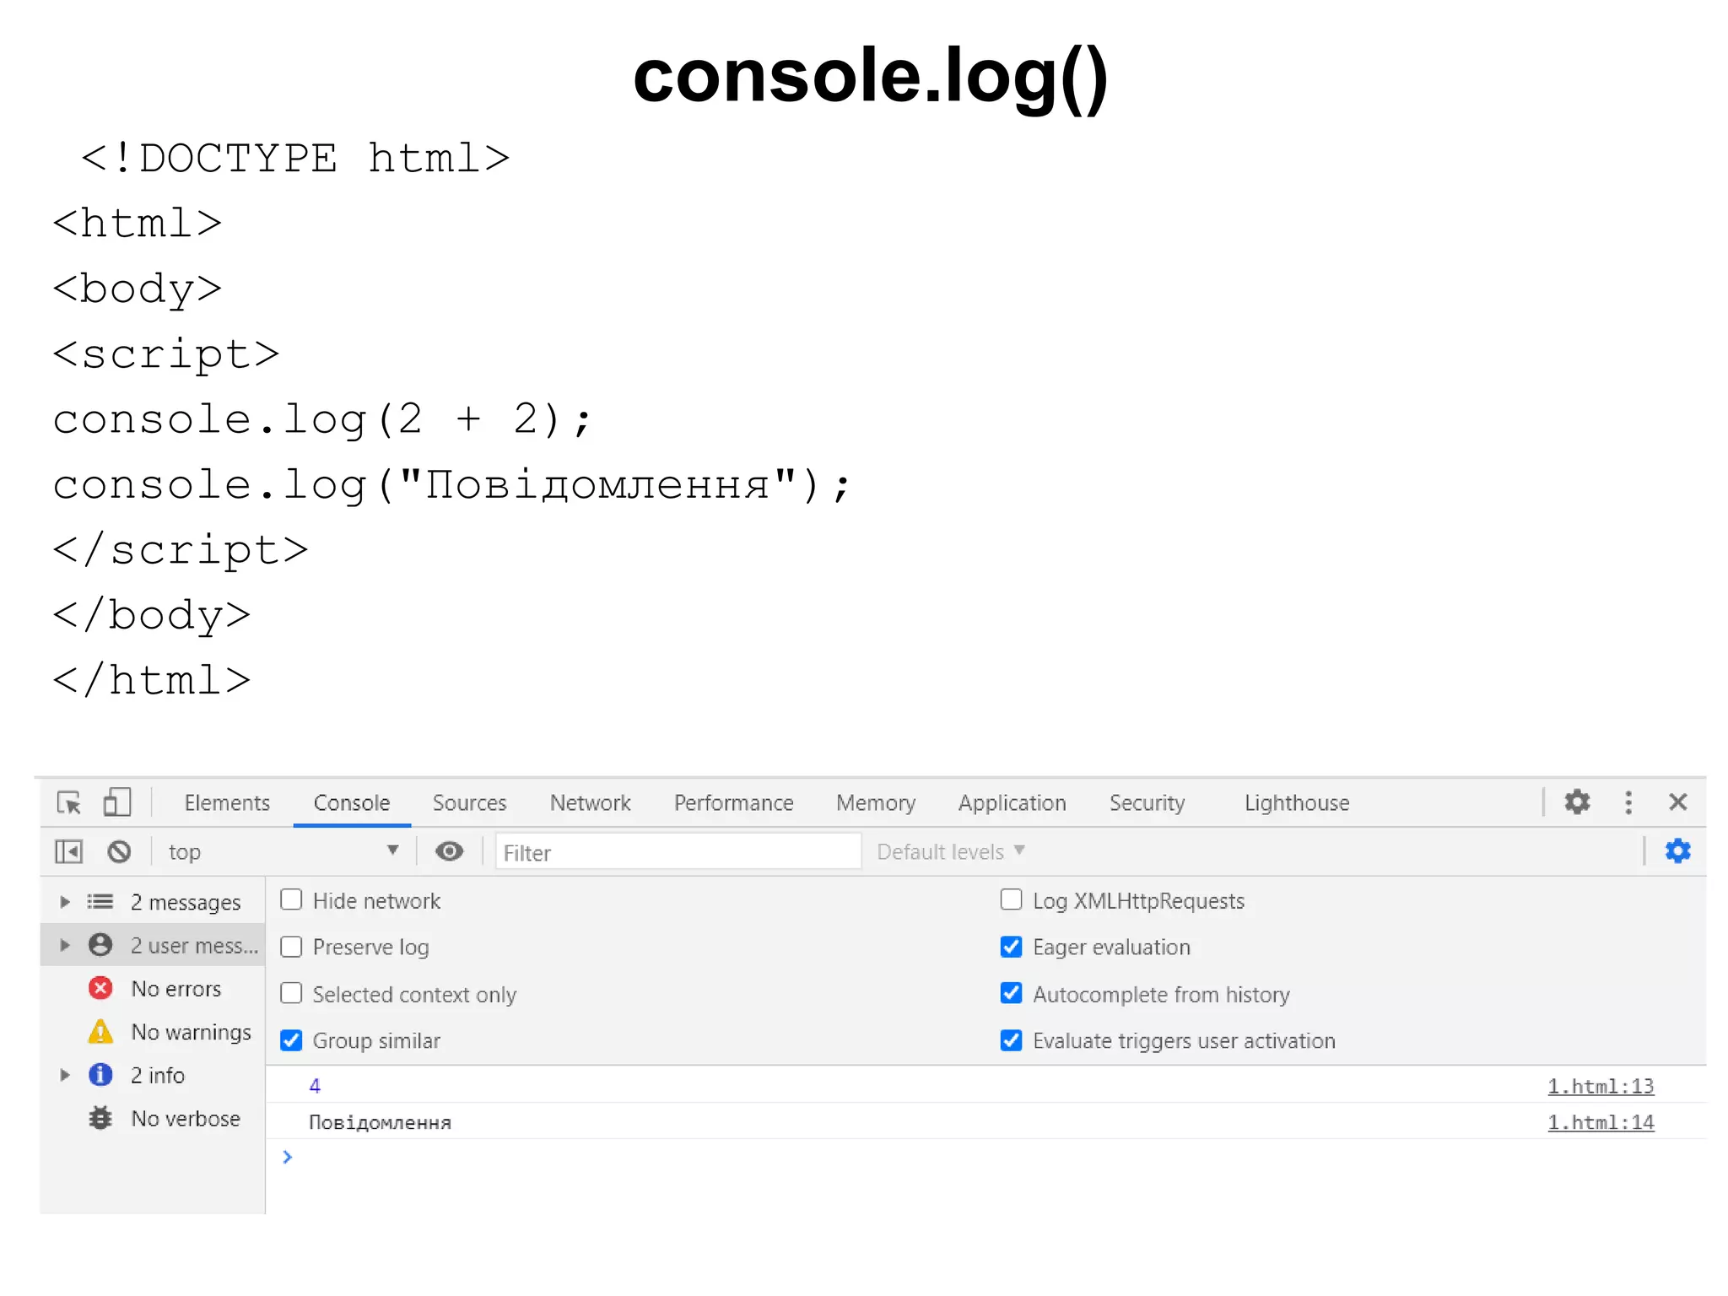This screenshot has height=1296, width=1728.
Task: Expand the 2 messages group
Action: tap(65, 902)
